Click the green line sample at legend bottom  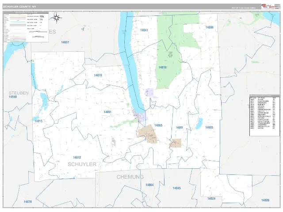(18, 41)
